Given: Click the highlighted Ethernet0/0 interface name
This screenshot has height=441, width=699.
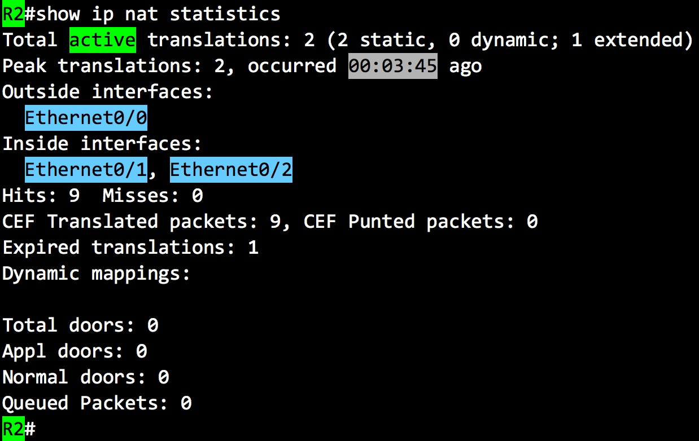Looking at the screenshot, I should point(86,118).
